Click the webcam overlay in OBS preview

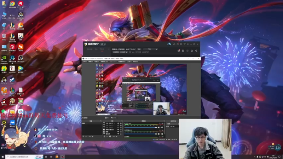[162, 108]
